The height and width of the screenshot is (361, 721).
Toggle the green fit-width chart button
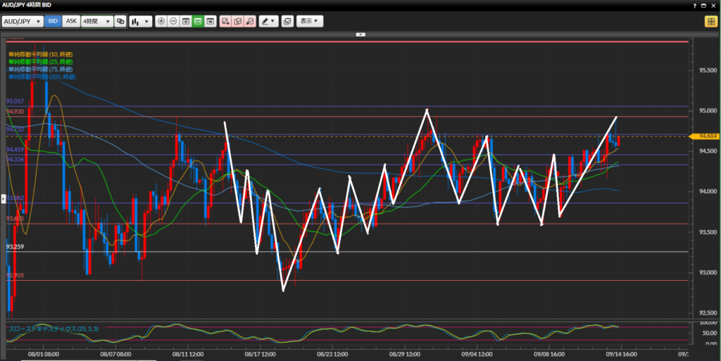pos(198,21)
